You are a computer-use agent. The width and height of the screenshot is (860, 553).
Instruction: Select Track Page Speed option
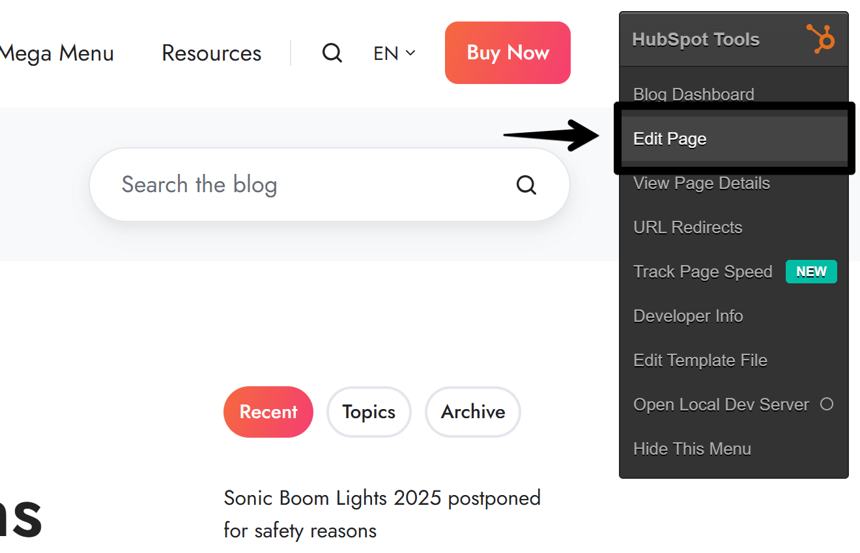[x=702, y=272]
